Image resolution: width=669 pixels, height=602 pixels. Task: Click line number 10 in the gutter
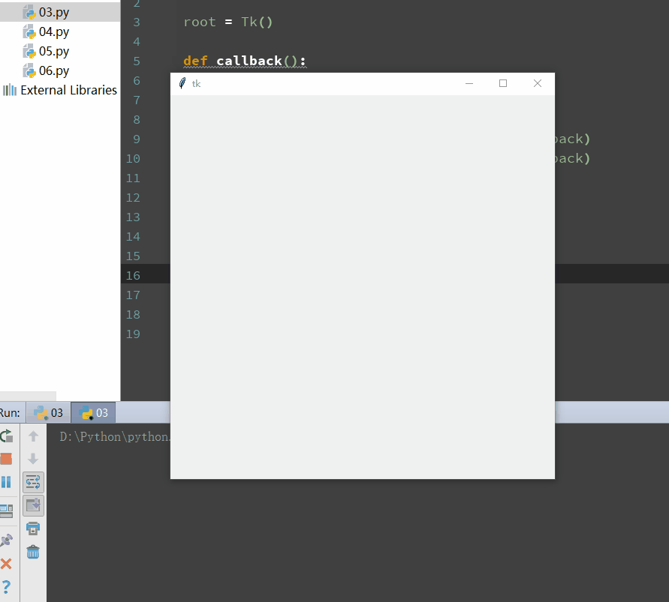click(133, 158)
